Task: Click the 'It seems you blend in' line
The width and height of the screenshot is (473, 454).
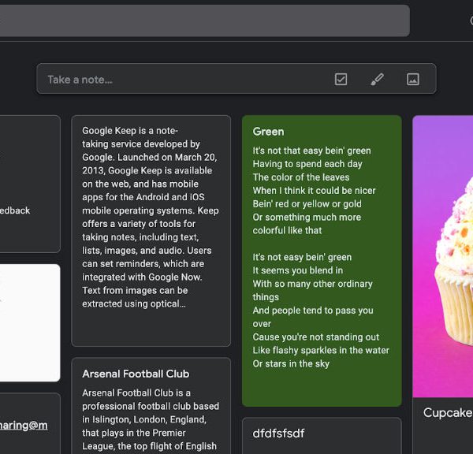Action: [x=297, y=270]
